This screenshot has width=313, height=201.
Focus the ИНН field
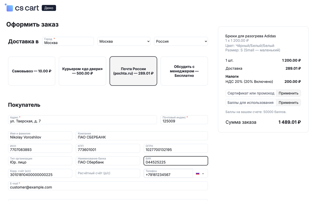(x=40, y=148)
